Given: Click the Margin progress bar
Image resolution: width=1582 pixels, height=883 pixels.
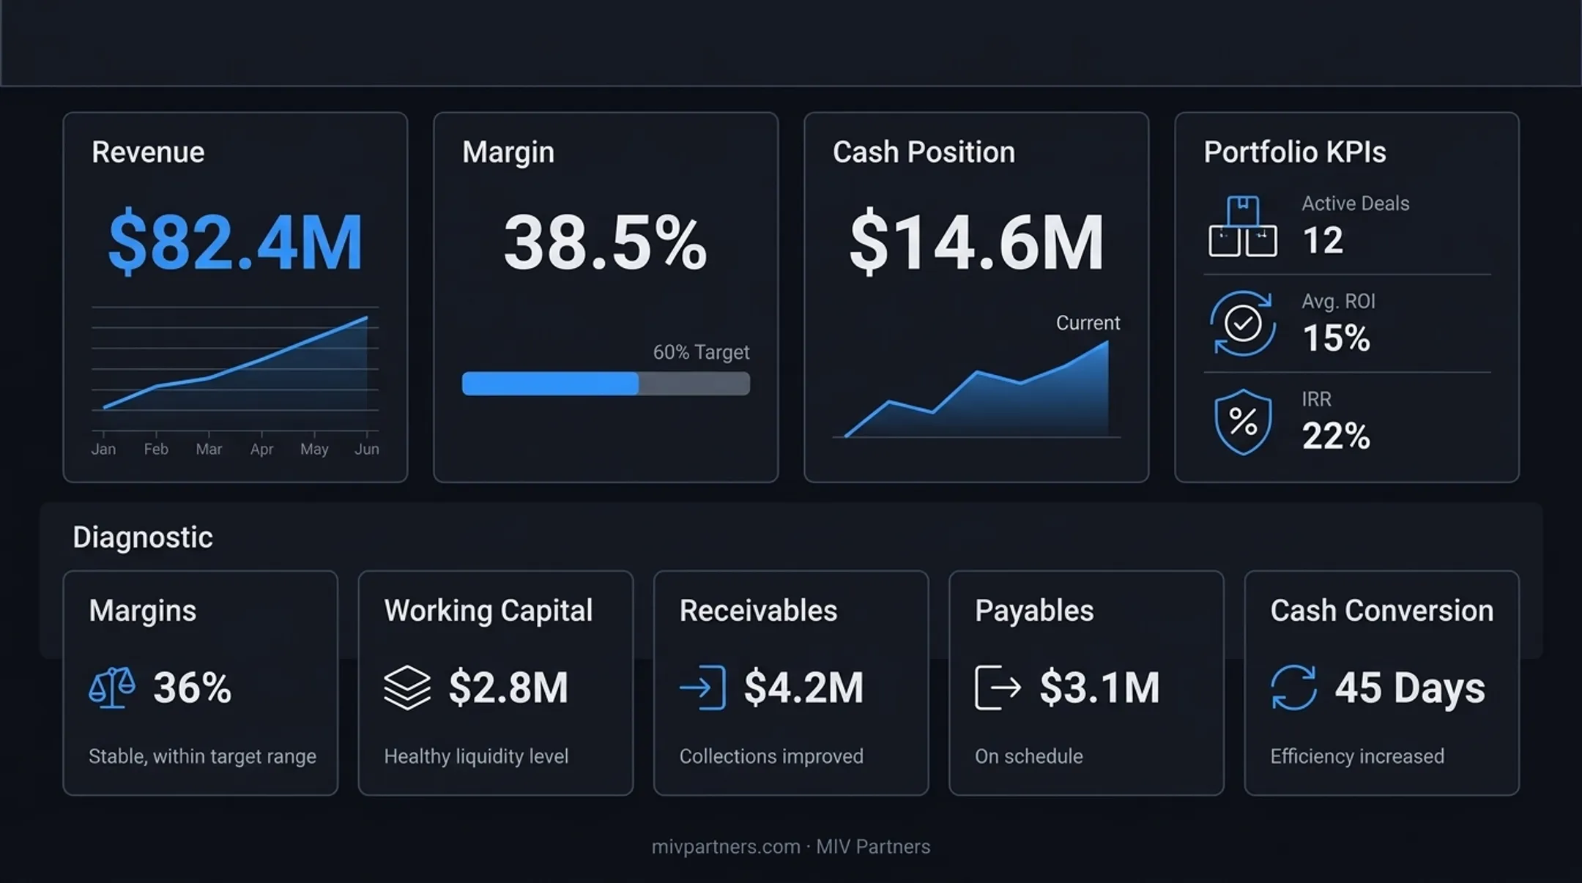Looking at the screenshot, I should [x=606, y=384].
